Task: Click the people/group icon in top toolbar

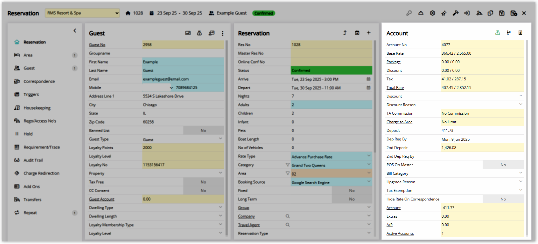Action: (479, 13)
